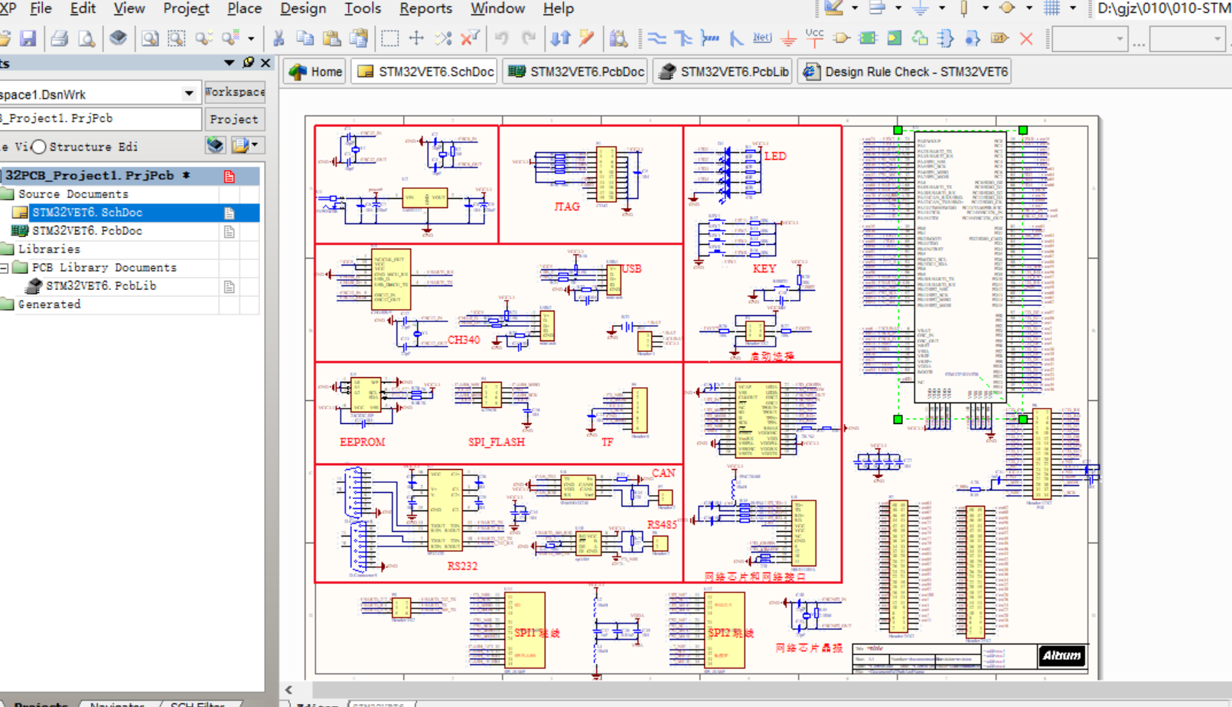Click the Workspace button
The image size is (1232, 707).
point(234,92)
